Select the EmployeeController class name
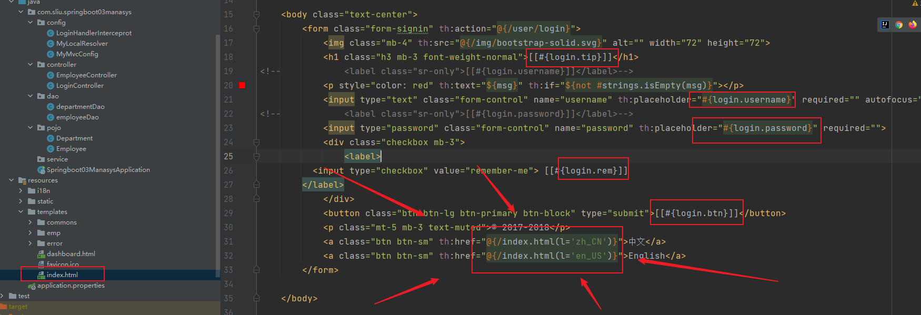The image size is (921, 315). [x=86, y=75]
